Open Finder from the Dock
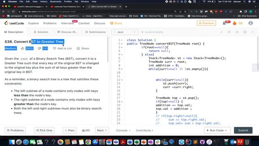The image size is (259, 146). (x=12, y=142)
